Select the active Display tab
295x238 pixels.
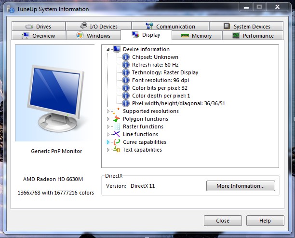pos(146,35)
